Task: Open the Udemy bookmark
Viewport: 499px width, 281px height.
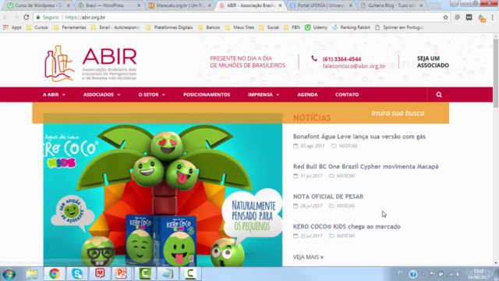Action: pyautogui.click(x=316, y=27)
